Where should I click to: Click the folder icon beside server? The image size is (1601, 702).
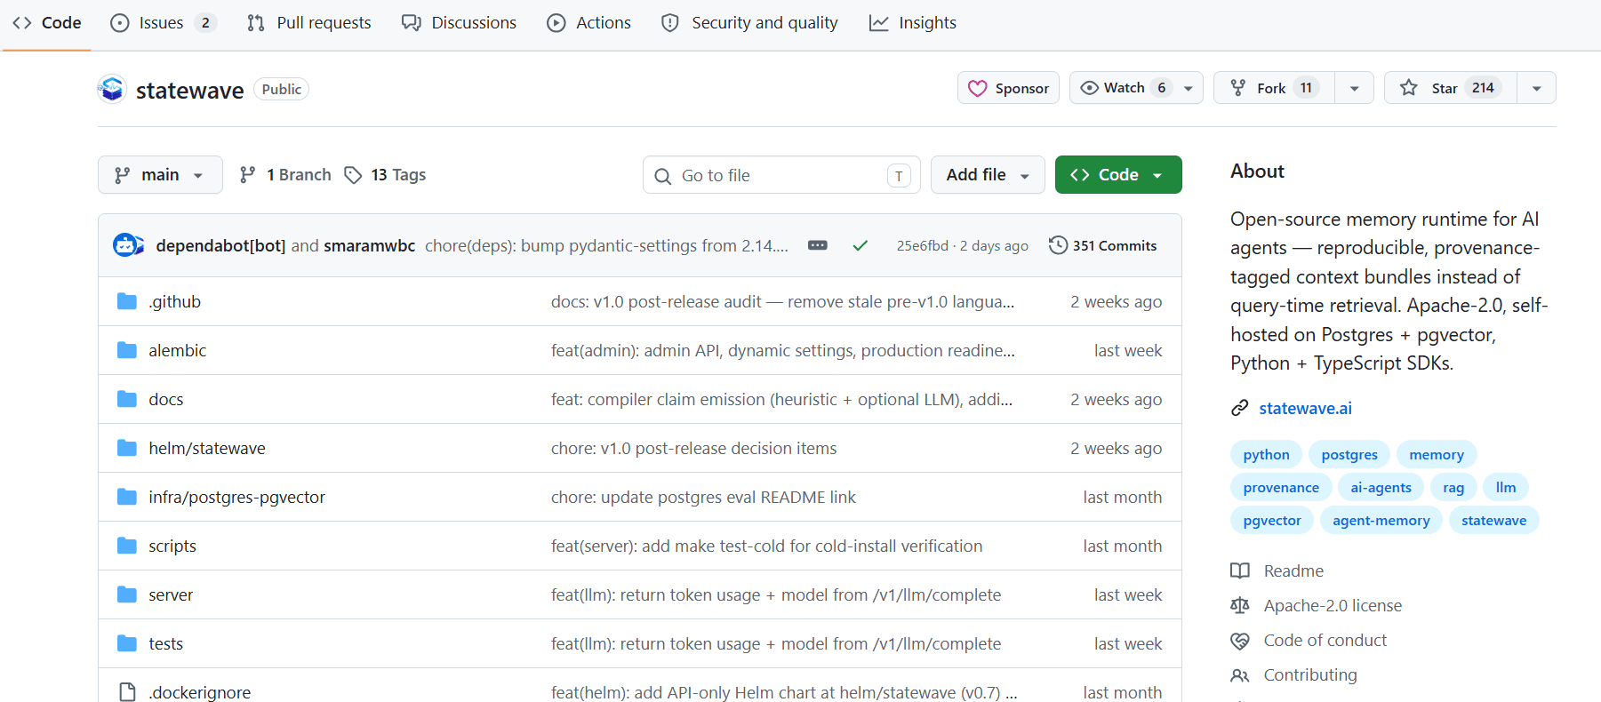[x=127, y=594]
